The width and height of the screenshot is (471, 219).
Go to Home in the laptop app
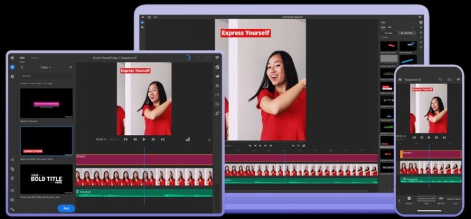[142, 17]
